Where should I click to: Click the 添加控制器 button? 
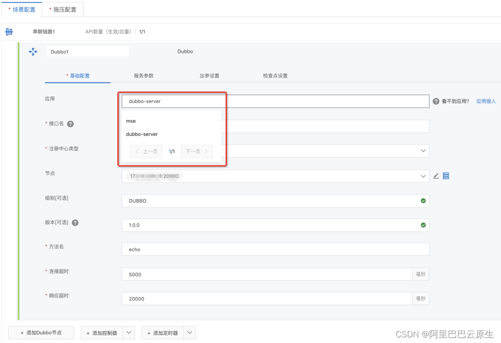[102, 333]
